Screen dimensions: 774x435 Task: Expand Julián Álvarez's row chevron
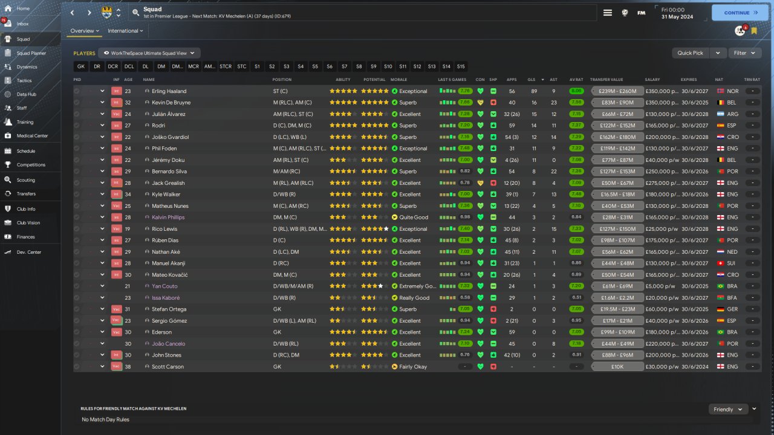102,114
